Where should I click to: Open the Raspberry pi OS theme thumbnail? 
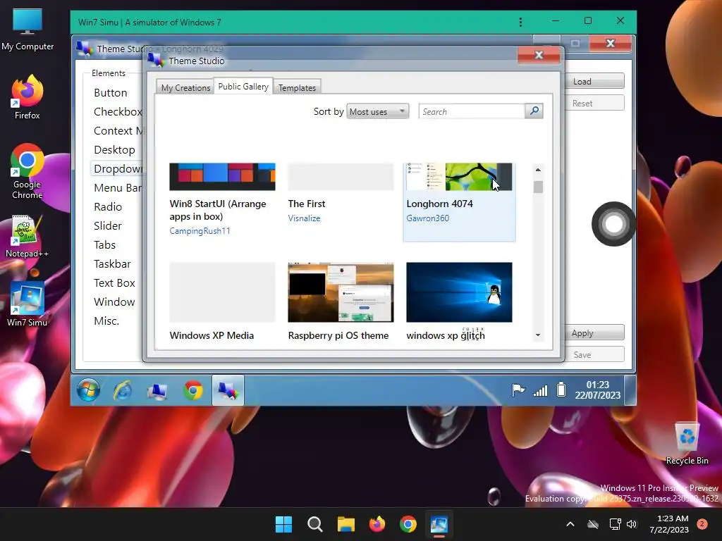click(x=341, y=292)
